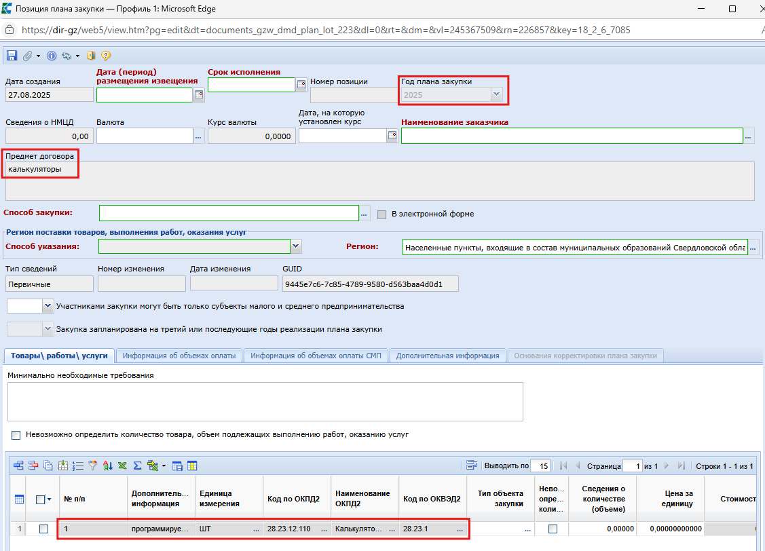Open calendar picker for Срок исполнения
The height and width of the screenshot is (551, 765).
click(301, 84)
